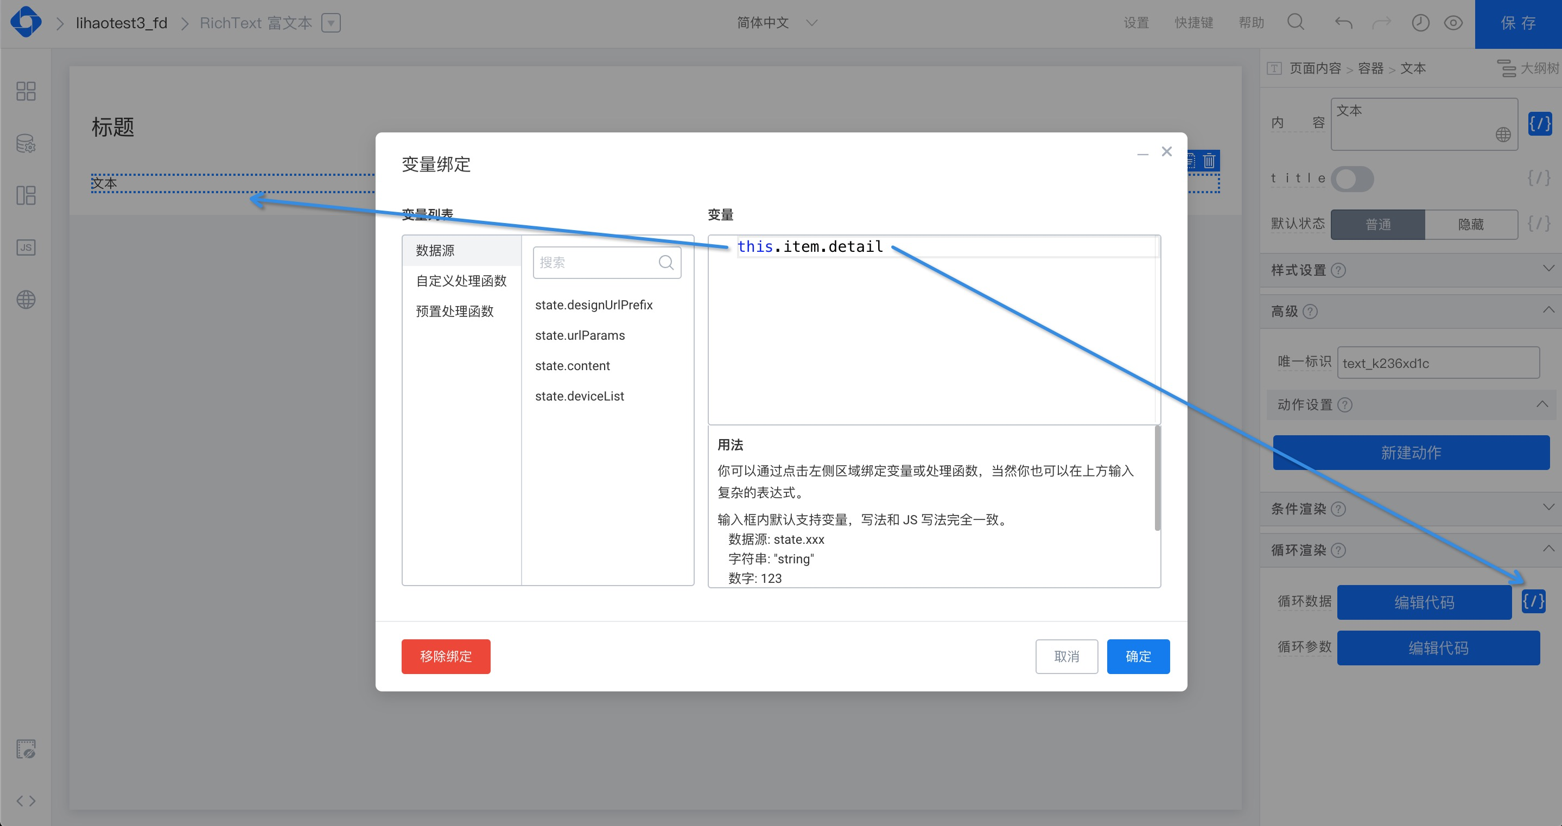Open the 简体中文 language dropdown
Image resolution: width=1562 pixels, height=826 pixels.
[776, 23]
